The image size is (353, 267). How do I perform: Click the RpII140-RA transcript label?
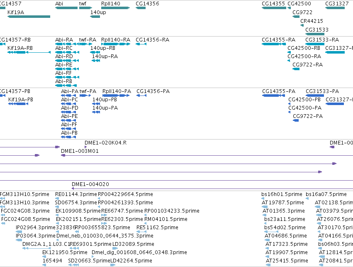pyautogui.click(x=116, y=40)
